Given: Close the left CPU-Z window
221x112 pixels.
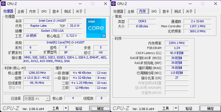Looking at the screenshot, I should tap(105, 4).
